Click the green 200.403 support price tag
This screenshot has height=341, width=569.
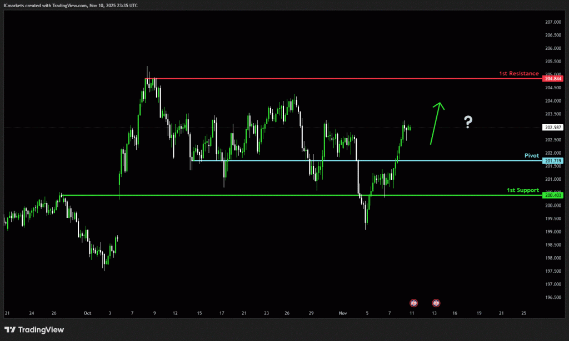coord(553,195)
